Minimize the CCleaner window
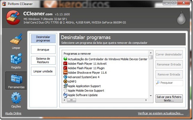This screenshot has height=120, width=193. coord(167,3)
